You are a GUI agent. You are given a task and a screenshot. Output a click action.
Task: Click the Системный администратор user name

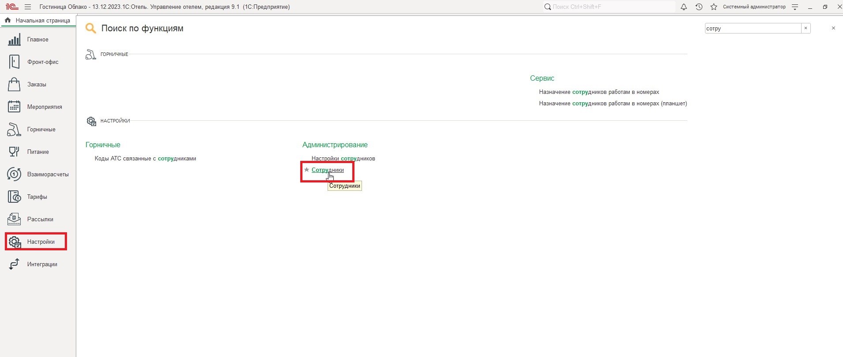pyautogui.click(x=754, y=7)
